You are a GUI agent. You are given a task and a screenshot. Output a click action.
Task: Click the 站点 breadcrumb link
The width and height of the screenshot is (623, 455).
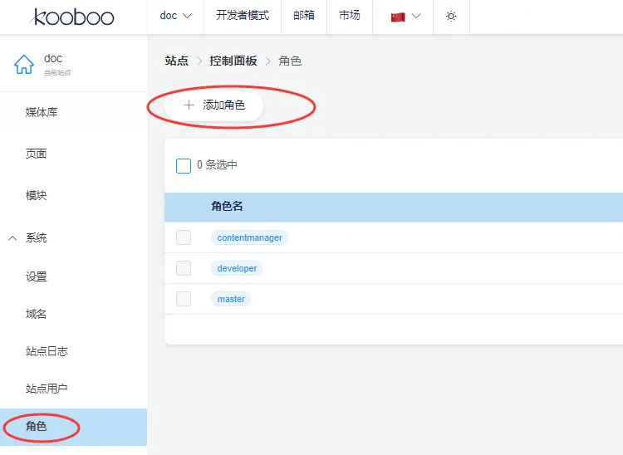(176, 61)
